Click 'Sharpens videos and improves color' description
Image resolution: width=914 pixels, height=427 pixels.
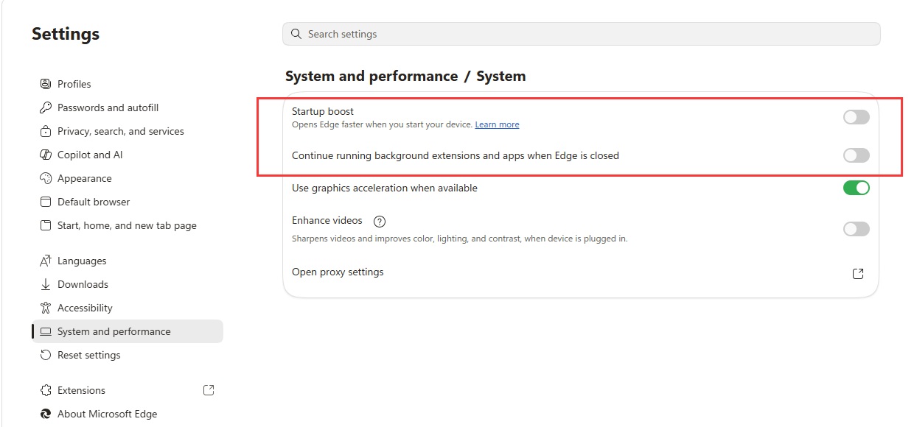tap(460, 239)
